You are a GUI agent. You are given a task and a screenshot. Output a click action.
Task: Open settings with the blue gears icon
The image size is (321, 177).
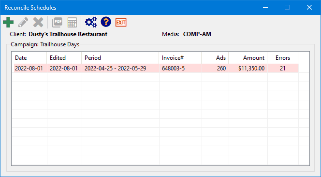[x=91, y=22]
